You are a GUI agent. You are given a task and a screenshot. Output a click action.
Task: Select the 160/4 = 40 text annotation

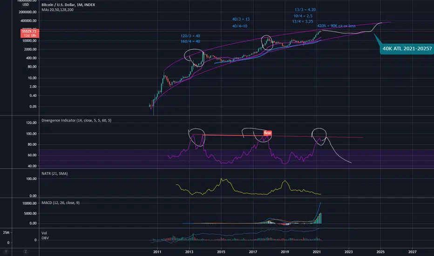coord(190,41)
